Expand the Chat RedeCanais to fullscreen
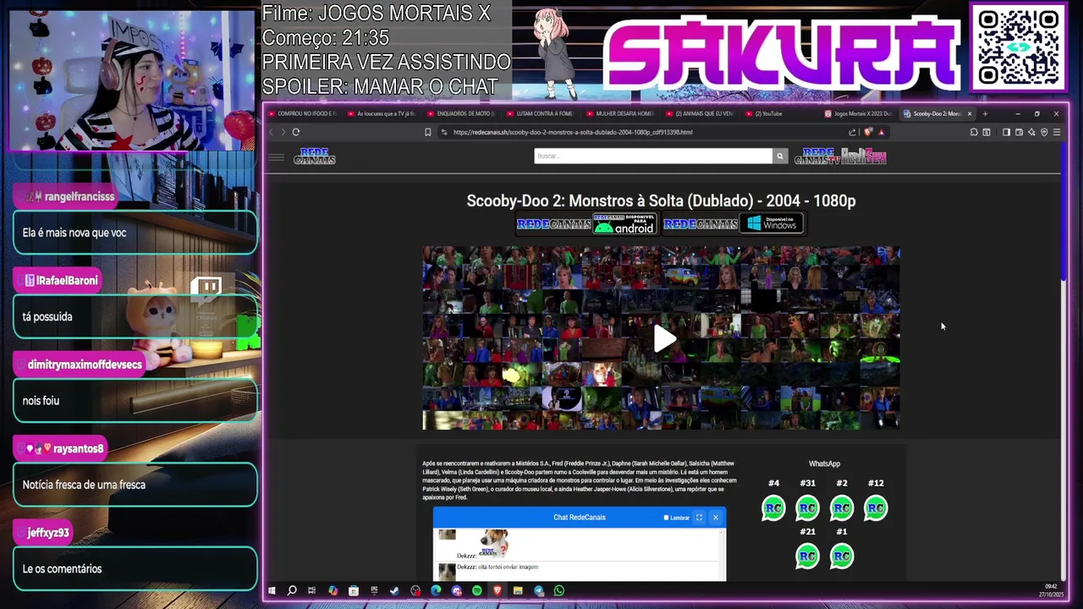Screen dimensions: 1083x609 click(699, 518)
